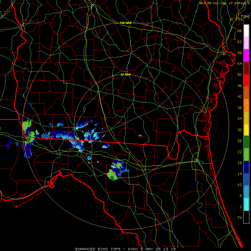This screenshot has width=251, height=251.
Task: Click the legend value 18
Action: click(x=240, y=163)
